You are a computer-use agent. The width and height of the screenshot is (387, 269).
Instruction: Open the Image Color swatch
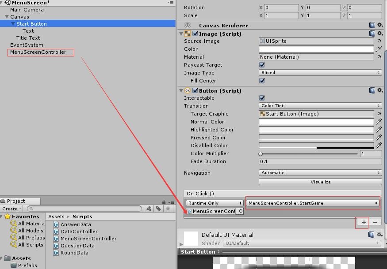click(316, 49)
